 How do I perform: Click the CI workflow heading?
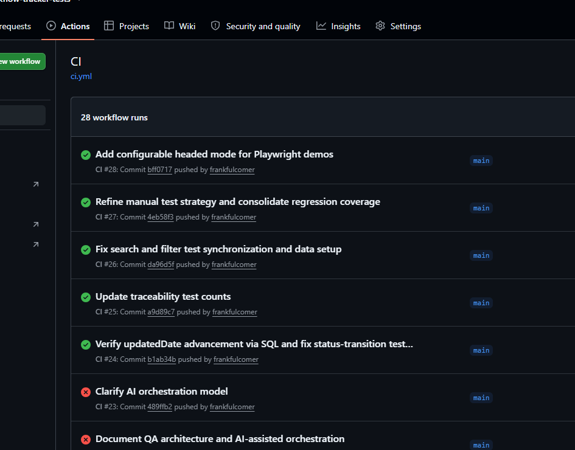(76, 61)
